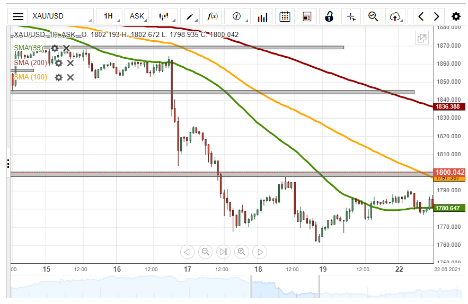This screenshot has width=468, height=304.
Task: Click the XAU/USD instrument field
Action: click(61, 16)
